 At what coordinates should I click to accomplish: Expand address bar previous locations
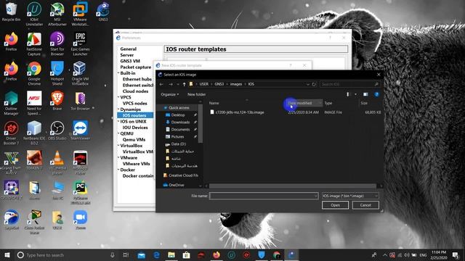(x=307, y=84)
